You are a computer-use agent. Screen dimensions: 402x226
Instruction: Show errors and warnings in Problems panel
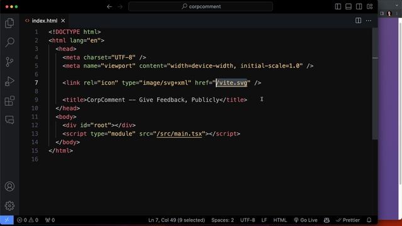click(x=28, y=220)
